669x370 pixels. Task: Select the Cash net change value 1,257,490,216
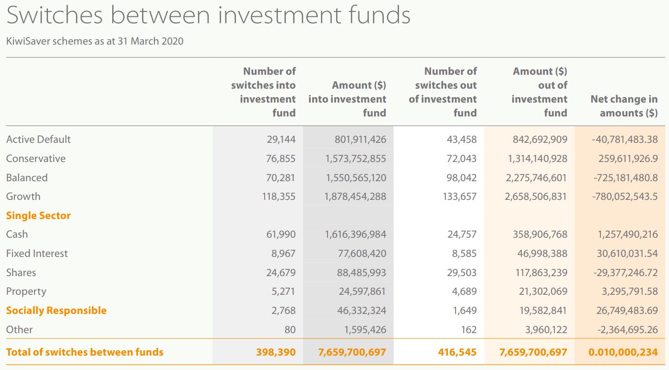click(627, 234)
